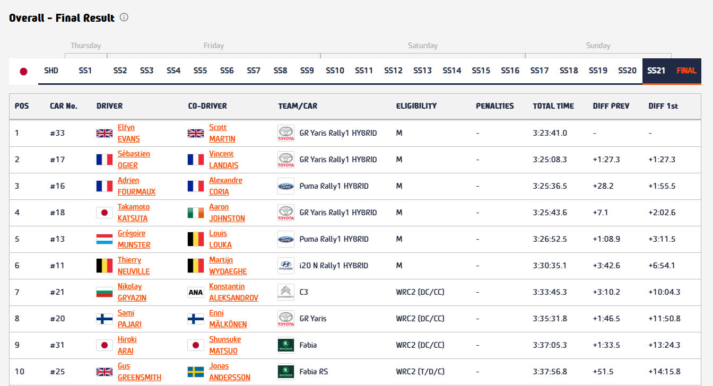Click Skoda logo in Hiroki Arai row

(285, 345)
